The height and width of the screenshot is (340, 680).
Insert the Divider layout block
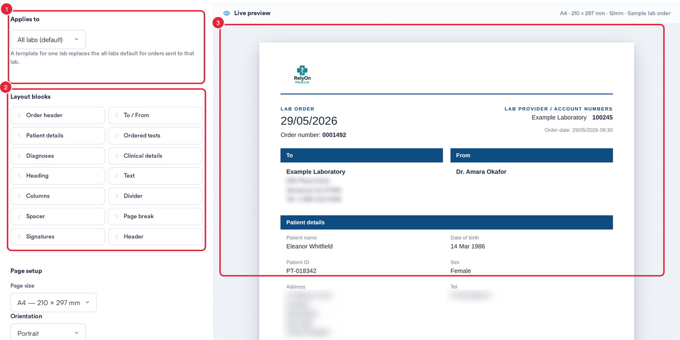pos(155,196)
